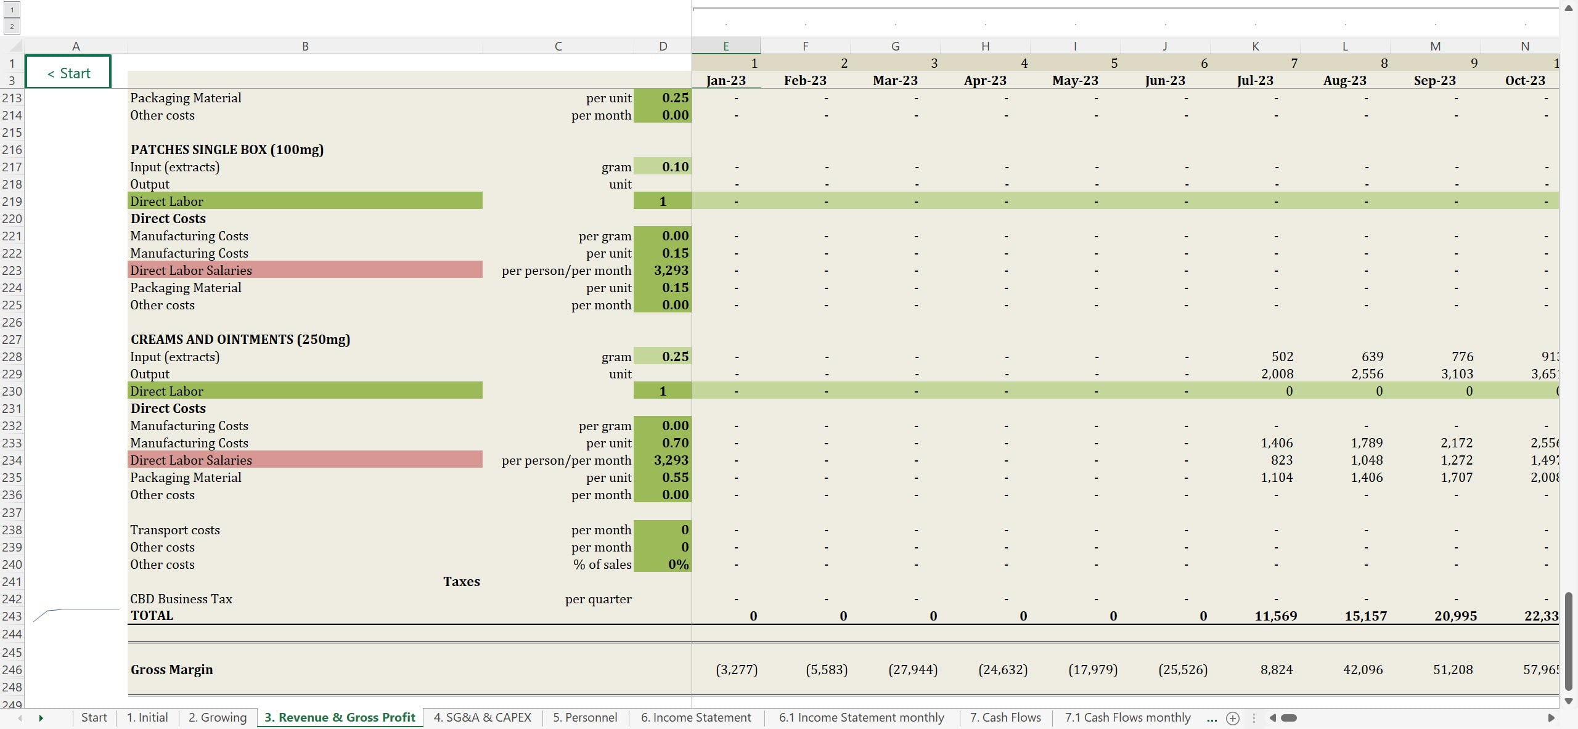Open the 7.1 Cash Flows monthly tab
The image size is (1578, 729).
point(1127,717)
